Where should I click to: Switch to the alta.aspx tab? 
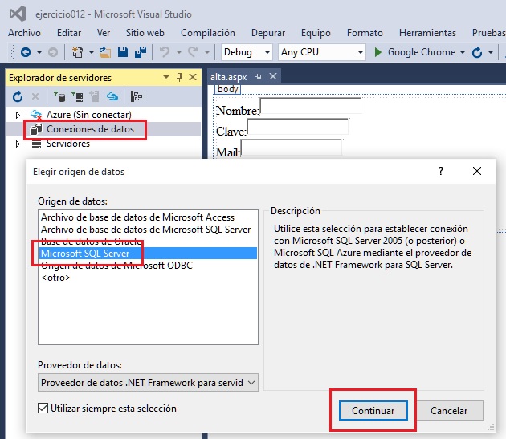click(x=228, y=77)
